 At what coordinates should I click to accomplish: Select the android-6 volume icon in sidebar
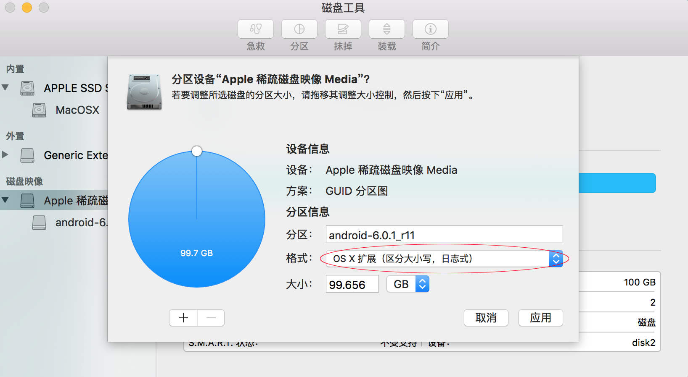[x=39, y=223]
